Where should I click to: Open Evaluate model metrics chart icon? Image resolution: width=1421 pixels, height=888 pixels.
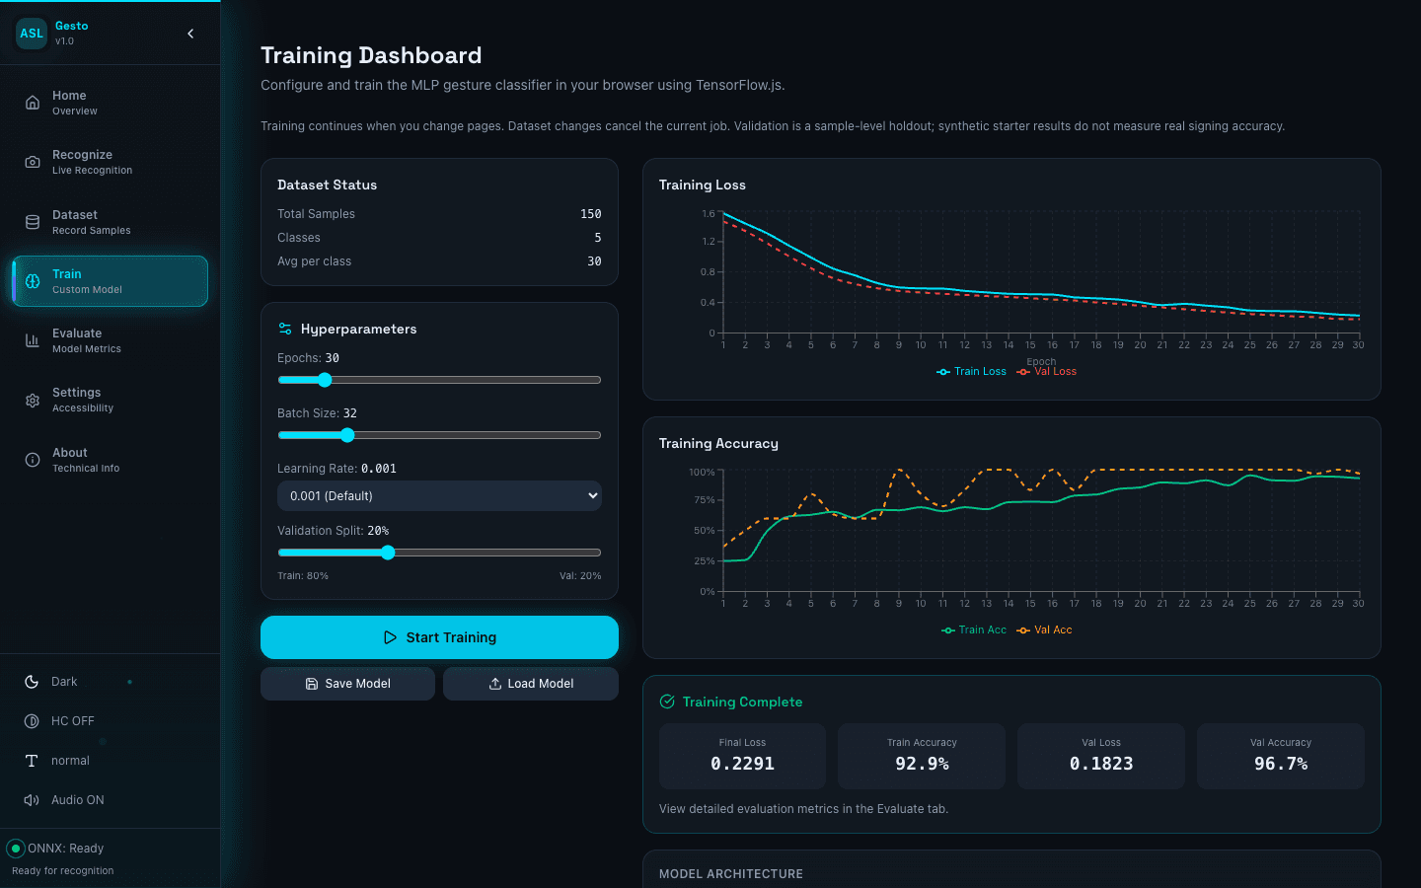tap(33, 340)
